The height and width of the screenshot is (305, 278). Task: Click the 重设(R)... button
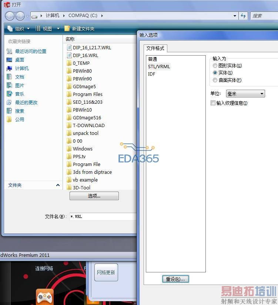click(x=175, y=279)
